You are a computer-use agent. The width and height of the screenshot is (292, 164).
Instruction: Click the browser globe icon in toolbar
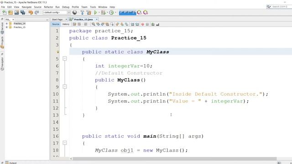(x=75, y=12)
